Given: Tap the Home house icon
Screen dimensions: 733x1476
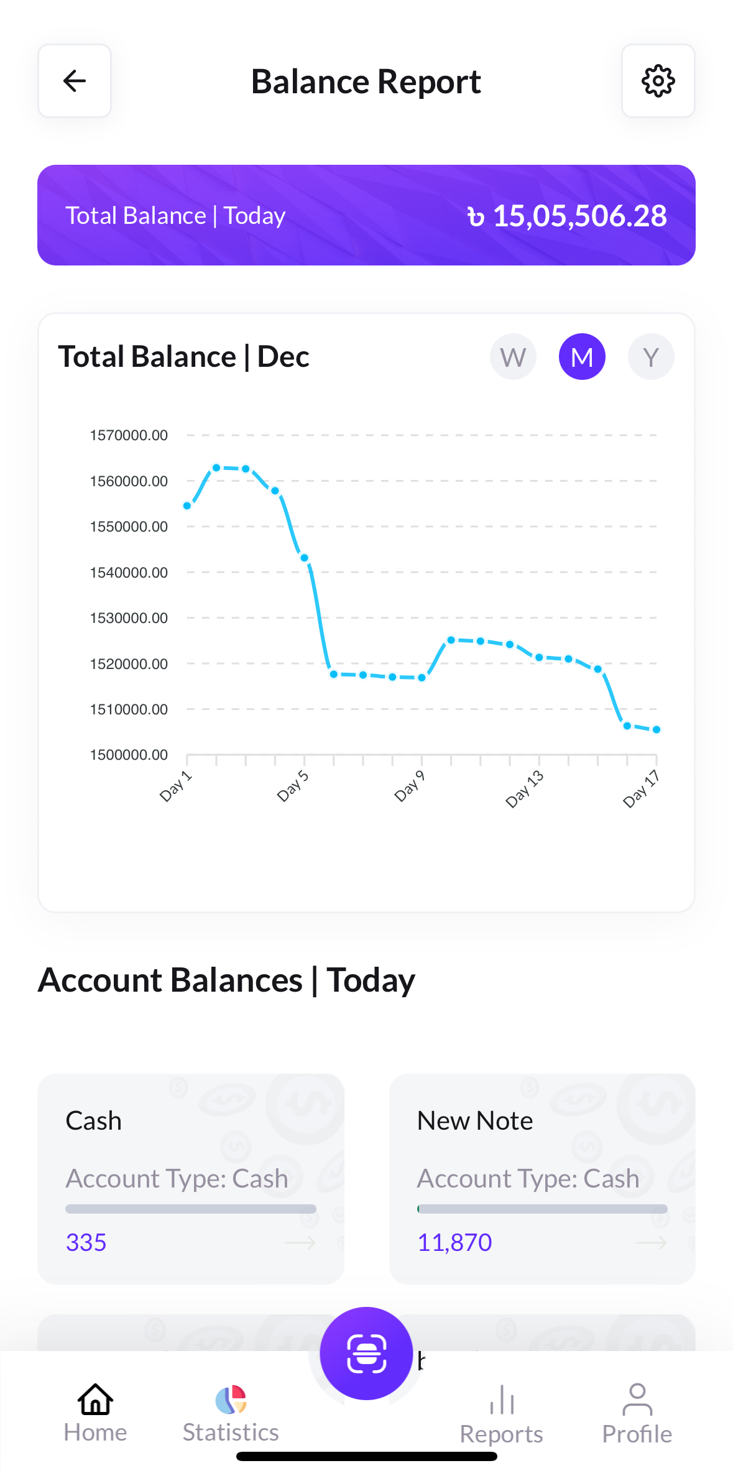Looking at the screenshot, I should pos(95,1400).
